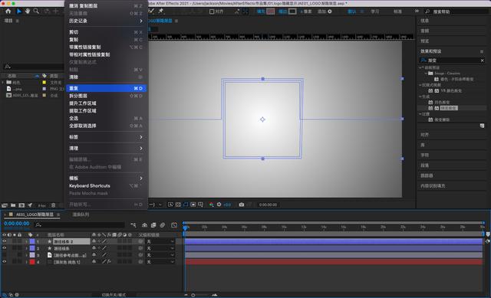Collapse the 生成 effects category
Image resolution: width=491 pixels, height=298 pixels.
pos(420,97)
